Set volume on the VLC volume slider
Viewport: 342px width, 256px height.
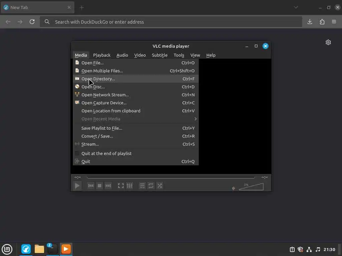[x=251, y=187]
